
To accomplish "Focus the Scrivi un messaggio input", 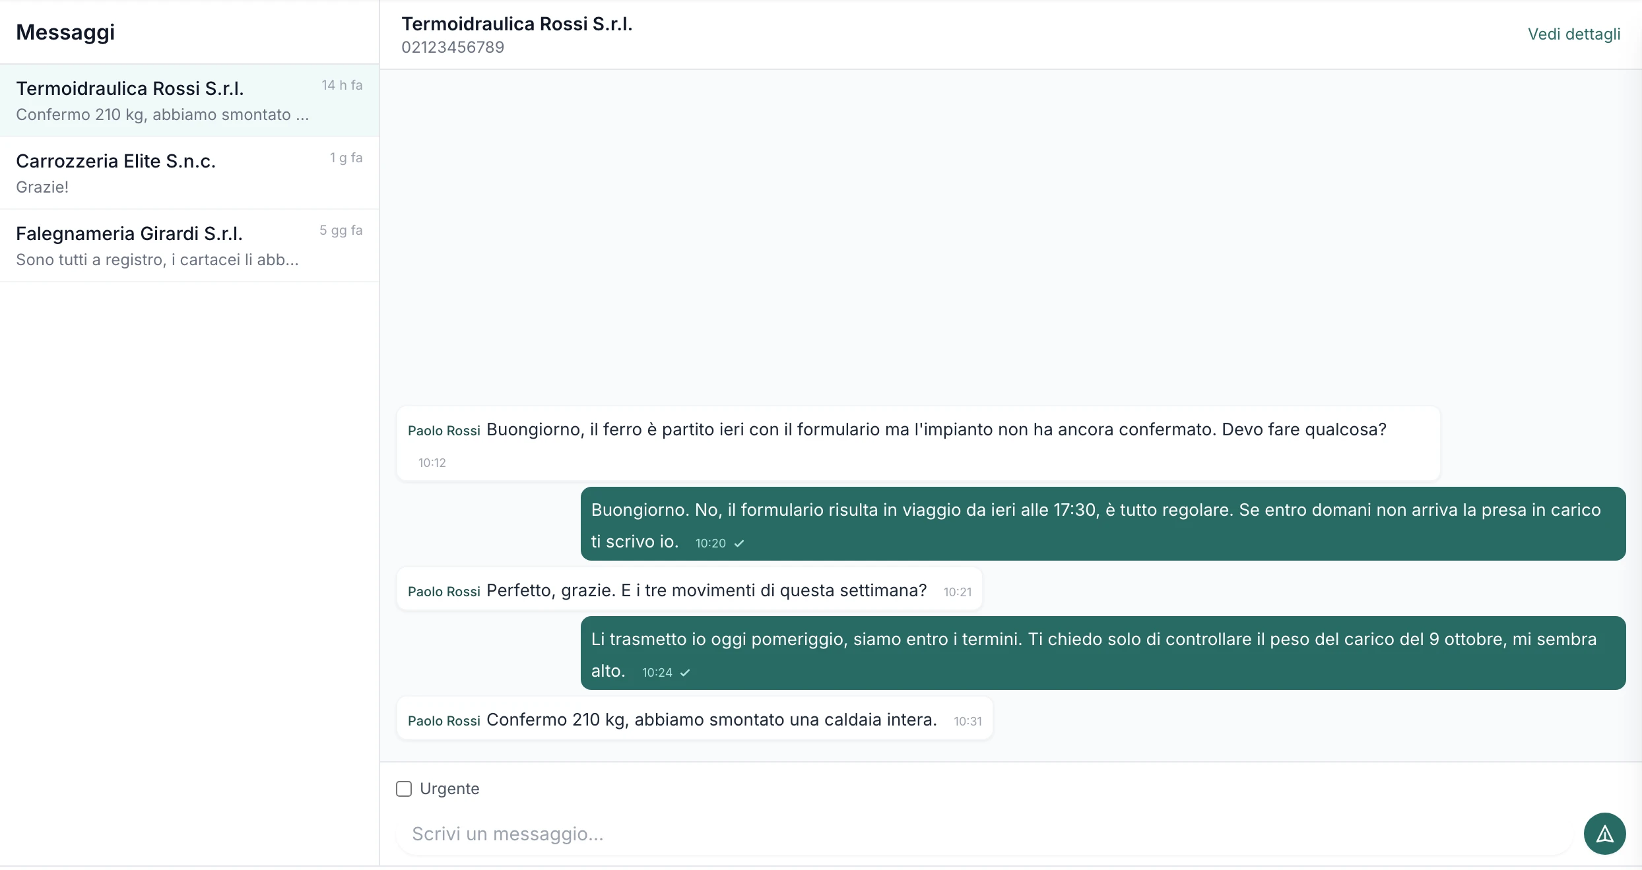I will pos(983,834).
